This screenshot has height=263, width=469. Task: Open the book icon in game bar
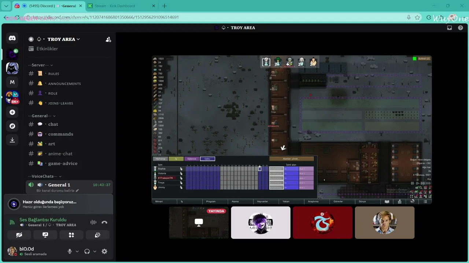coord(387,201)
